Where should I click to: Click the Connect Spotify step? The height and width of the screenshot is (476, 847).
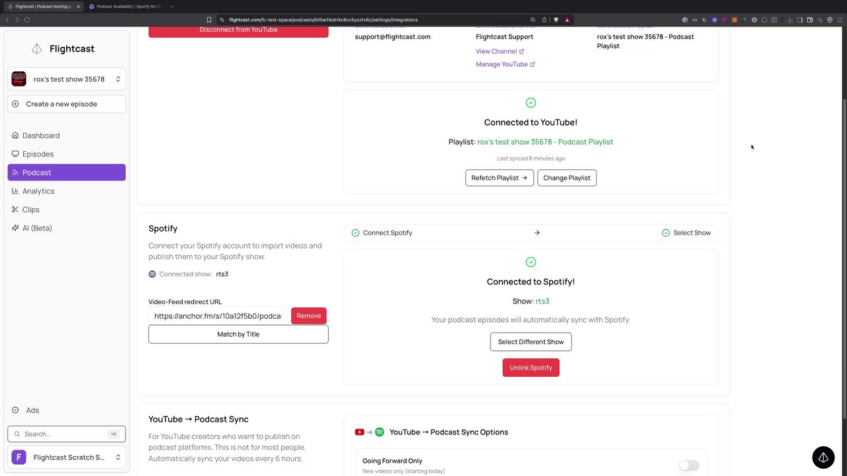pyautogui.click(x=382, y=233)
